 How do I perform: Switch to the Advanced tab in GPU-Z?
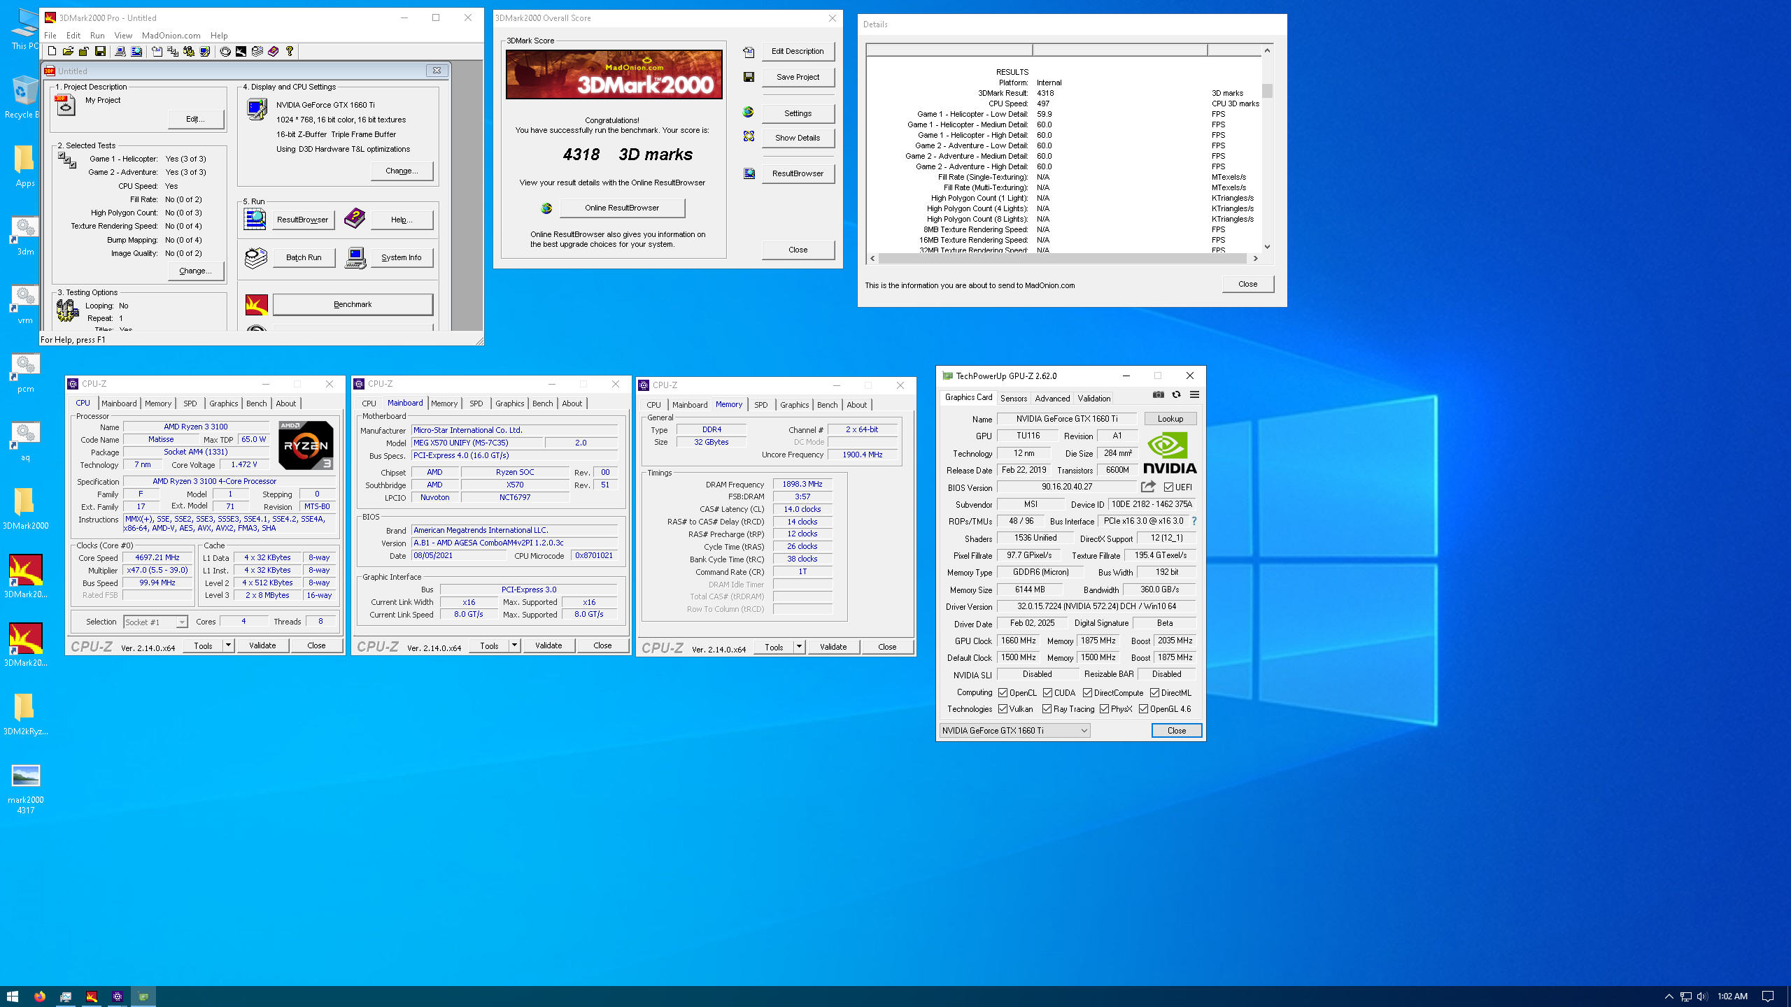(1052, 398)
